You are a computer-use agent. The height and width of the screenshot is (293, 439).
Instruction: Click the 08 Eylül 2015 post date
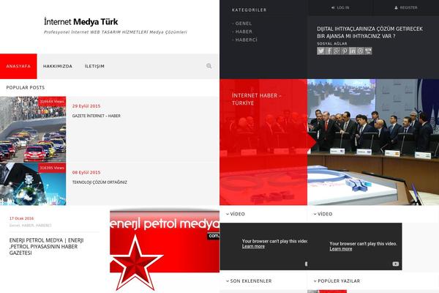pos(86,172)
